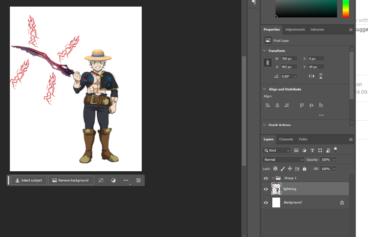The height and width of the screenshot is (237, 368).
Task: Click the Properties panel vertical scrollbar
Action: [x=352, y=75]
